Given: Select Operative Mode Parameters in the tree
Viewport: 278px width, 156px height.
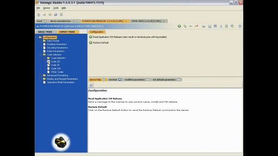Looking at the screenshot, I should pyautogui.click(x=61, y=82).
